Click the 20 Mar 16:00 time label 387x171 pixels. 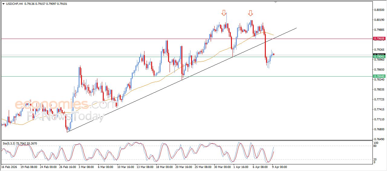click(184, 167)
